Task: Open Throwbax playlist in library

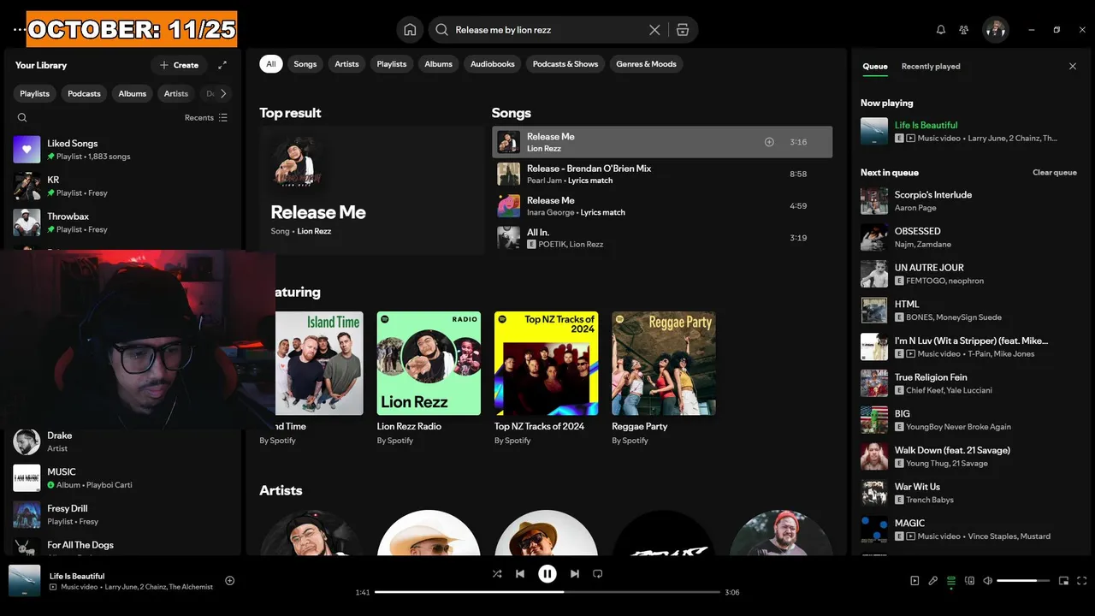Action: click(x=123, y=222)
